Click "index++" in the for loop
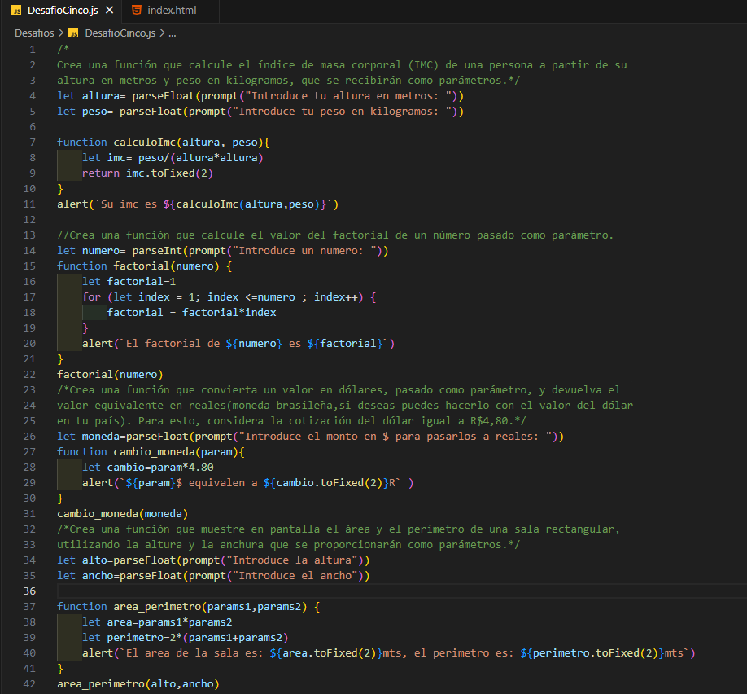Viewport: 747px width, 694px height. [336, 297]
